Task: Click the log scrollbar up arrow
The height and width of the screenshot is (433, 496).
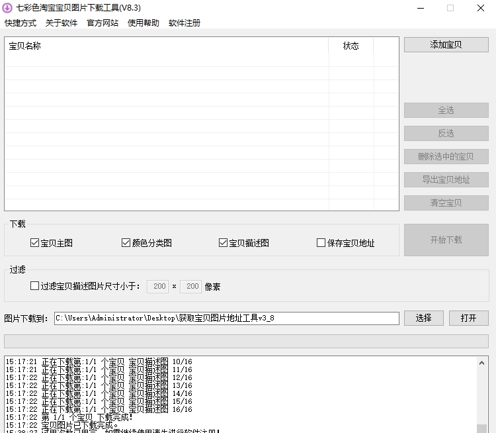Action: tap(481, 363)
